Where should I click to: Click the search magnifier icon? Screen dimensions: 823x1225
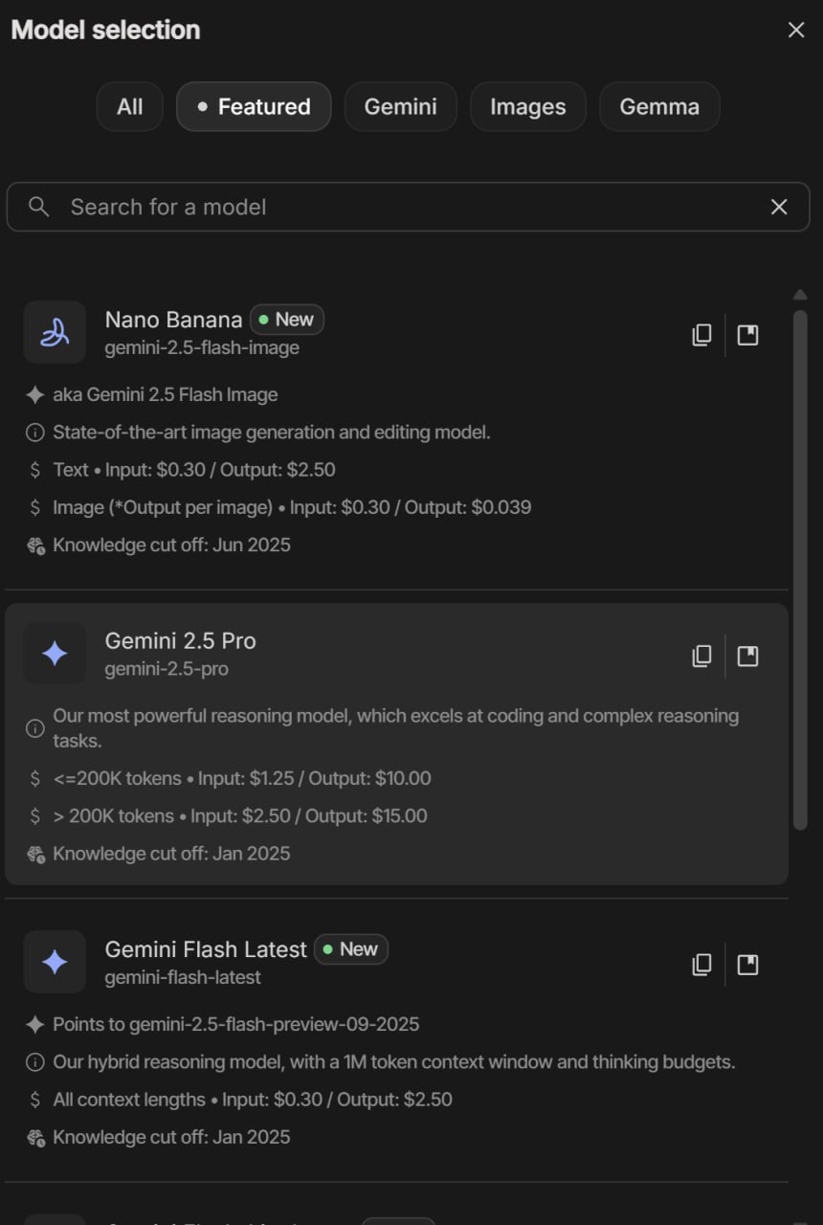tap(38, 207)
